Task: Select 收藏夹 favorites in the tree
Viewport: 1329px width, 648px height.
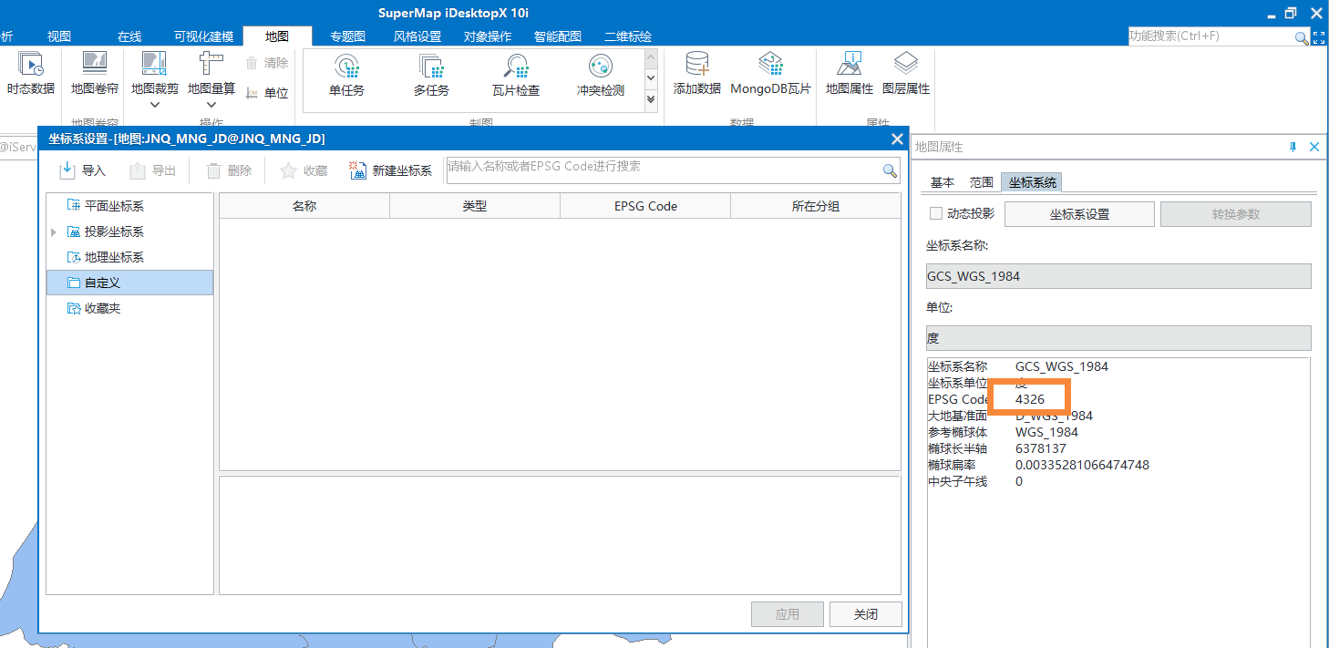Action: pyautogui.click(x=102, y=308)
